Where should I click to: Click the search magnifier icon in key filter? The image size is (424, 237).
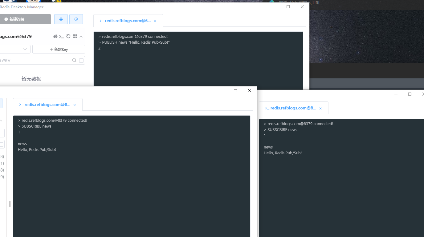coord(74,60)
